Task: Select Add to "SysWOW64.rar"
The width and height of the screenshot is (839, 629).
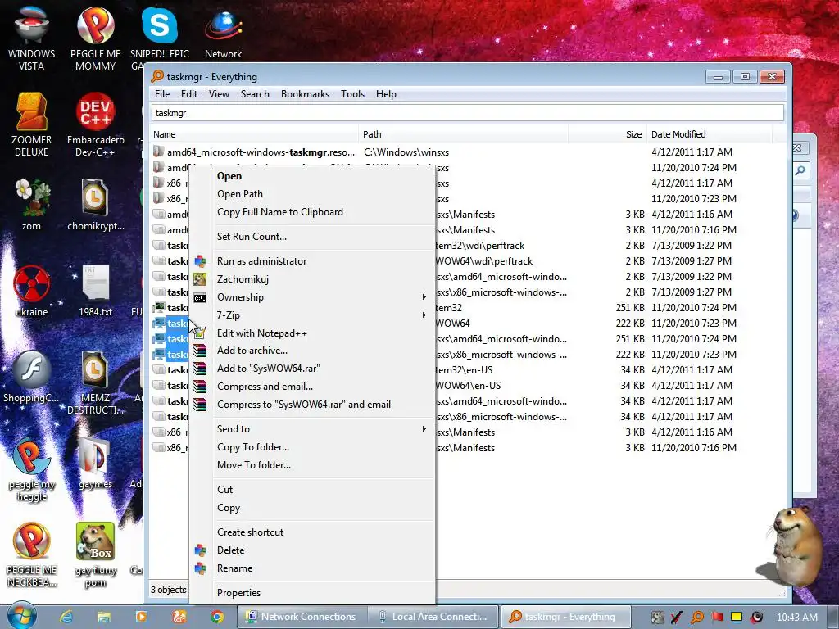Action: pyautogui.click(x=312, y=369)
